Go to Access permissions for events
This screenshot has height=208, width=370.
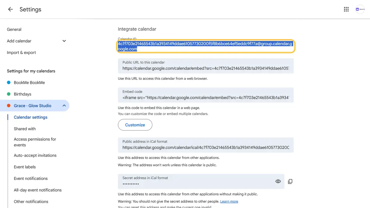(35, 142)
